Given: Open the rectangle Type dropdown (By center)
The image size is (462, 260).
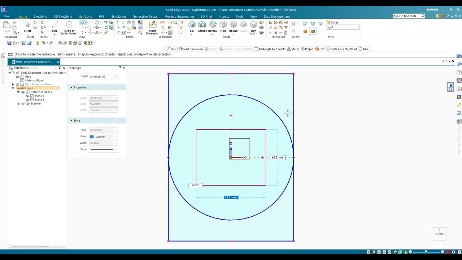Looking at the screenshot, I should (x=103, y=77).
